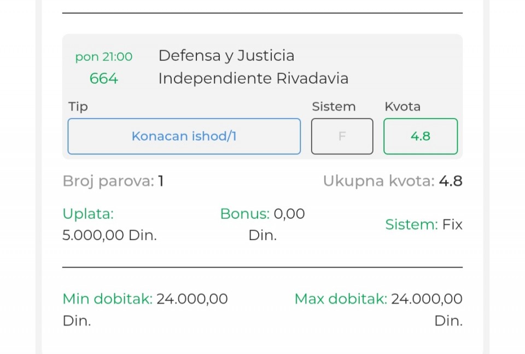The image size is (525, 354).
Task: Click the Din. currency under Min dobitak
Action: click(x=77, y=321)
